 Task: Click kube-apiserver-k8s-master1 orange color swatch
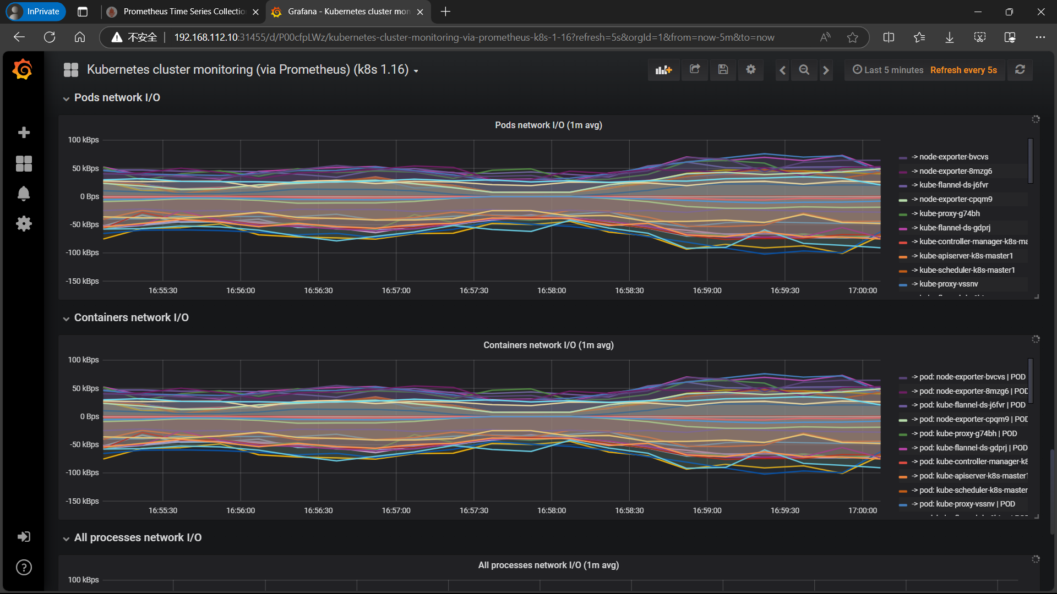pos(903,256)
